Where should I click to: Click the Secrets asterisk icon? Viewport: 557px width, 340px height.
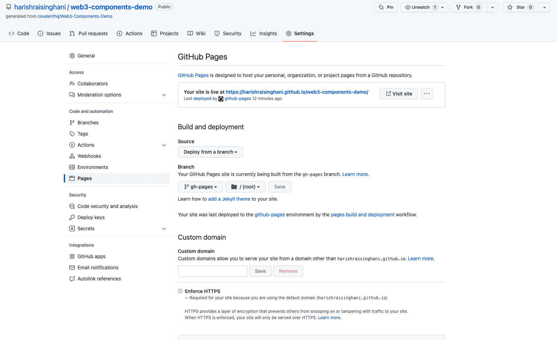click(x=72, y=229)
